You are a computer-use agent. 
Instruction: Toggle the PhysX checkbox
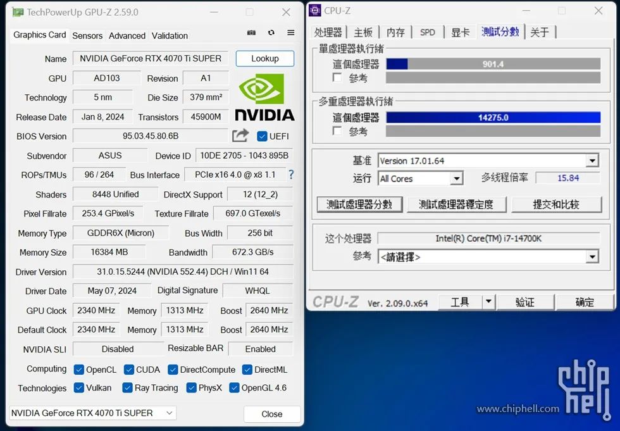point(191,387)
